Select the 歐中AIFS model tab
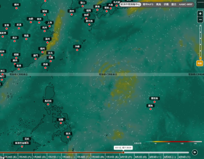 (148, 4)
